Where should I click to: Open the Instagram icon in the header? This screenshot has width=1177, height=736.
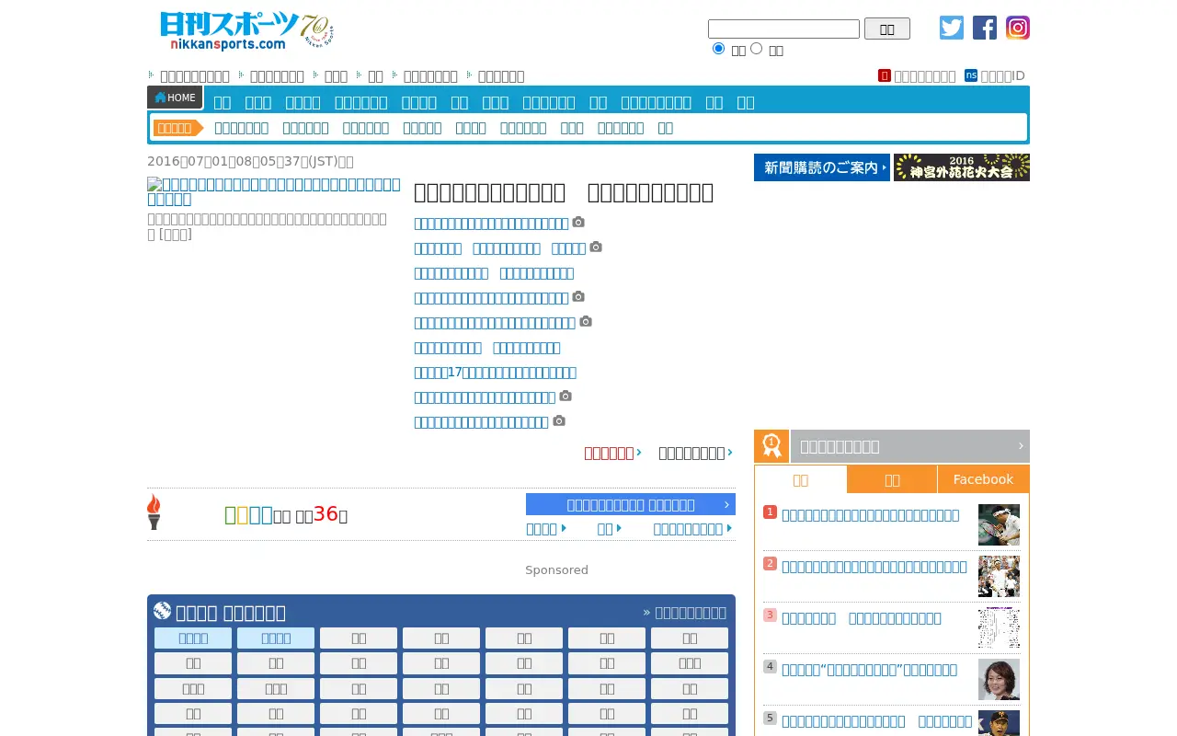(x=1018, y=28)
